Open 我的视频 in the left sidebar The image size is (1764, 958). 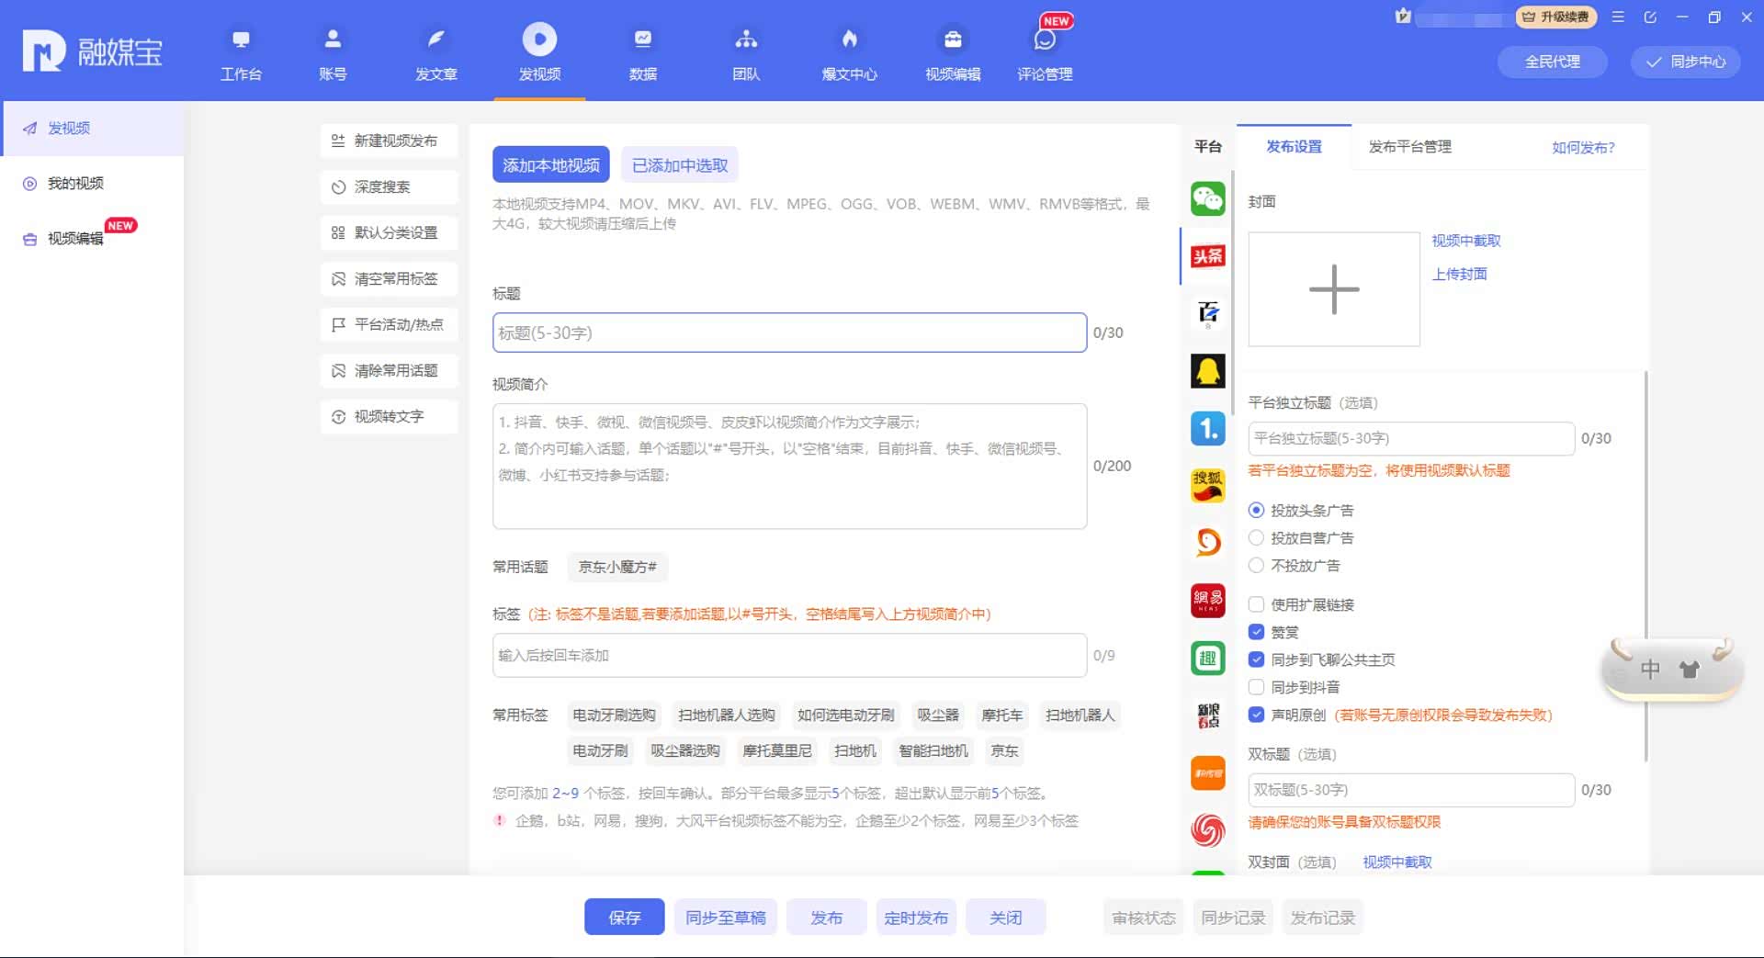tap(75, 184)
